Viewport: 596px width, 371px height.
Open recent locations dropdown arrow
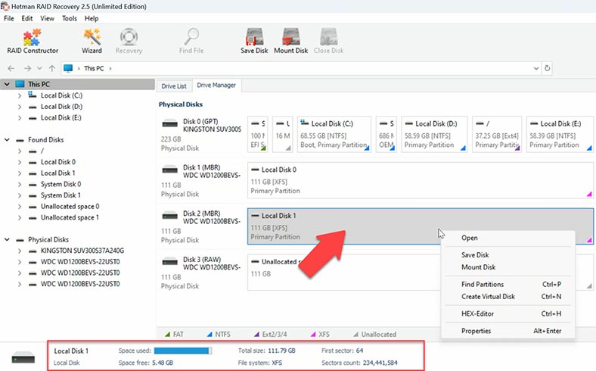pos(39,68)
